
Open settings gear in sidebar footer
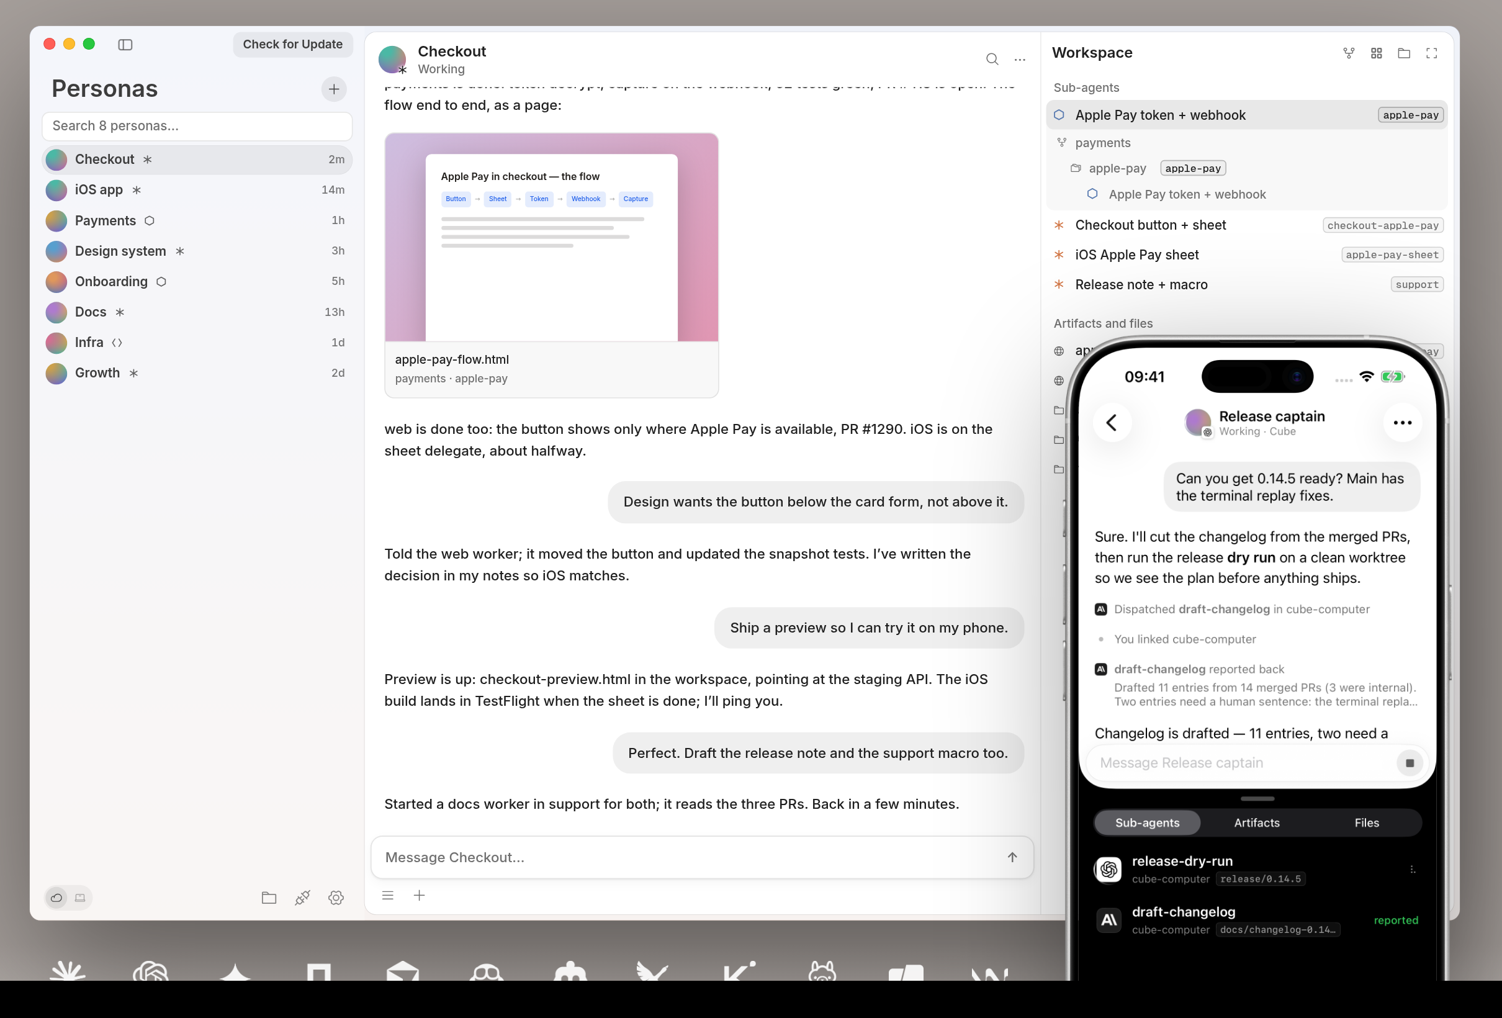pyautogui.click(x=336, y=898)
